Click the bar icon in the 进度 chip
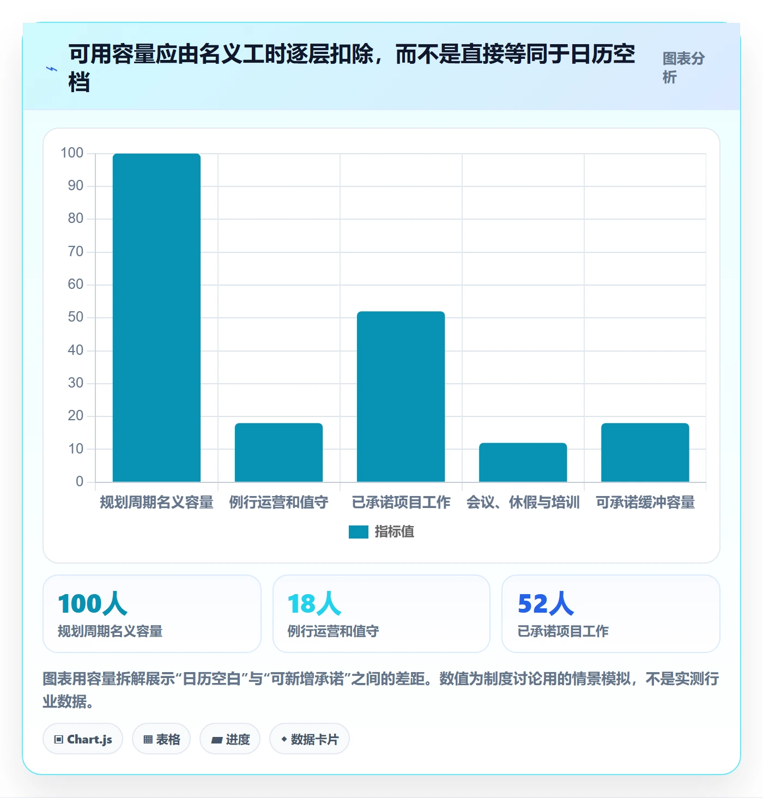763x798 pixels. pos(217,740)
